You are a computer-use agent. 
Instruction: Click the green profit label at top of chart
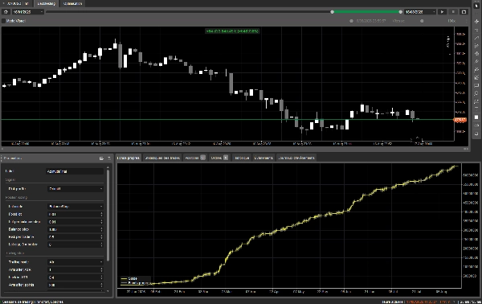tap(232, 31)
